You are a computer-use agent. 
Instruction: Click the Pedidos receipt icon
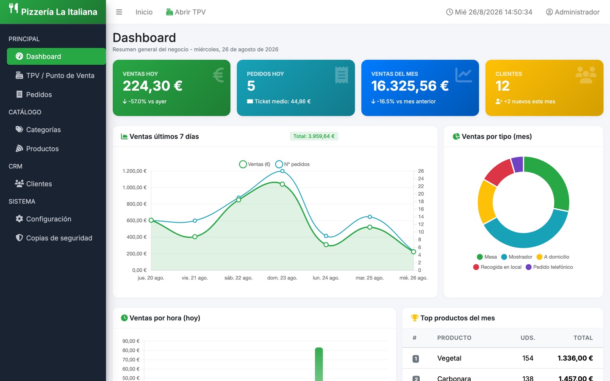[x=19, y=94]
